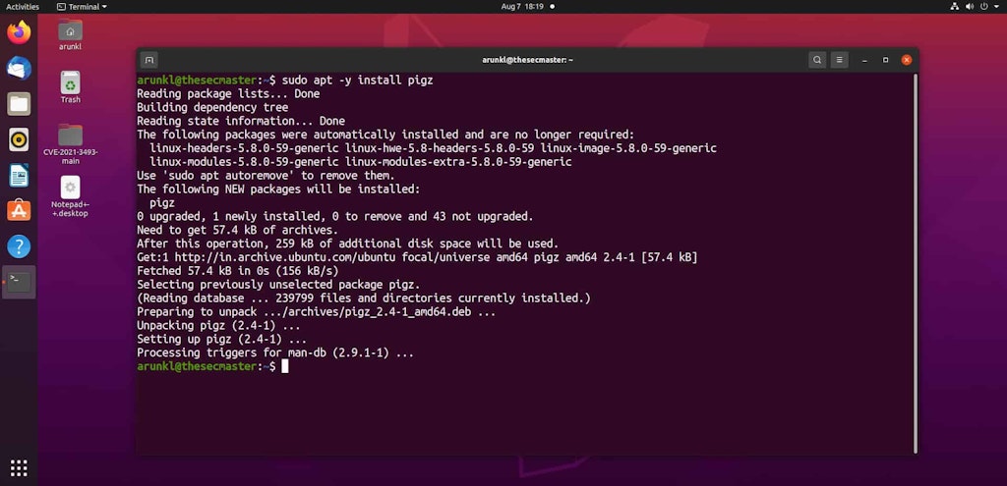Minimize the terminal window
The width and height of the screenshot is (1007, 486).
(x=865, y=60)
